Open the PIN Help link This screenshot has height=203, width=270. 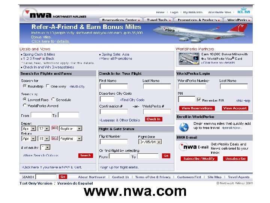pyautogui.click(x=243, y=101)
